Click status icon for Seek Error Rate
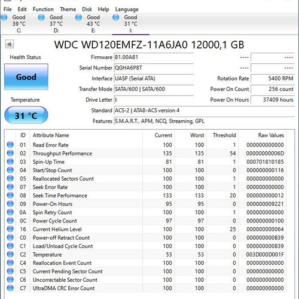Image resolution: width=299 pixels, height=299 pixels. (10, 187)
